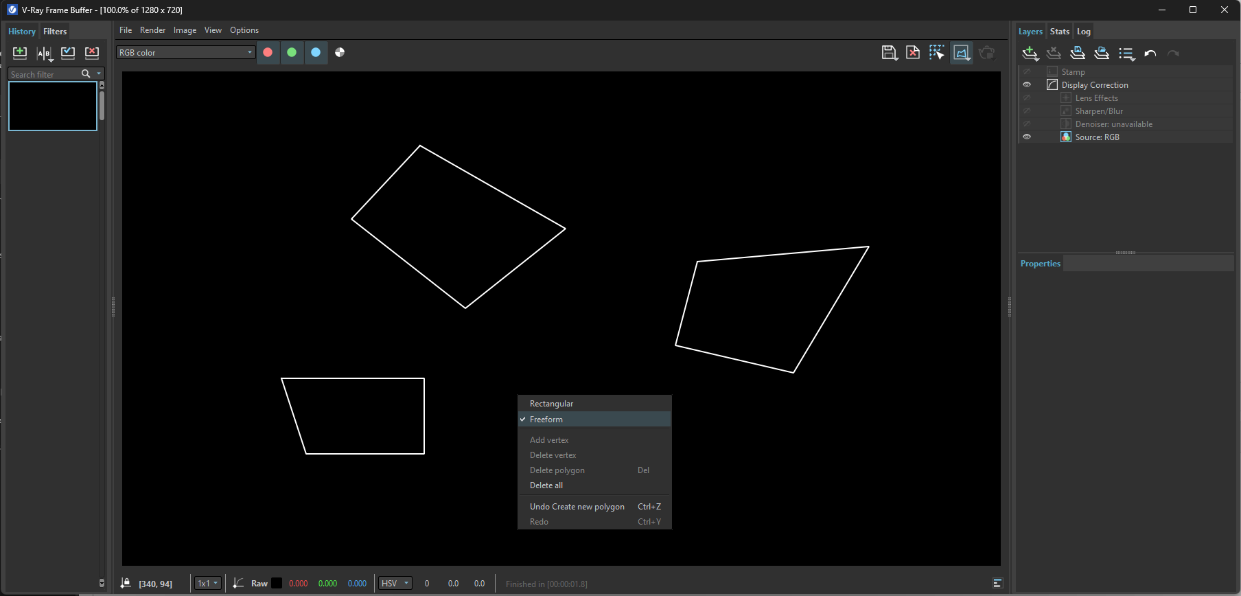1241x596 pixels.
Task: Open the Options menu
Action: point(244,30)
